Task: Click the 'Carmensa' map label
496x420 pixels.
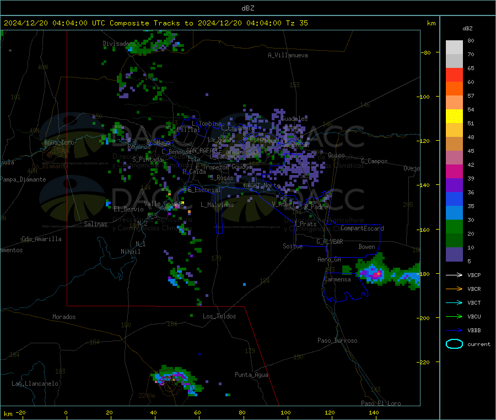Action: point(337,279)
